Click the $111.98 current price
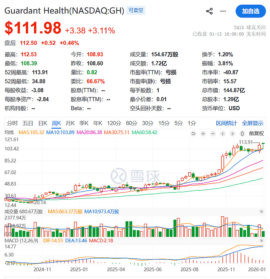270x279 pixels. (33, 28)
